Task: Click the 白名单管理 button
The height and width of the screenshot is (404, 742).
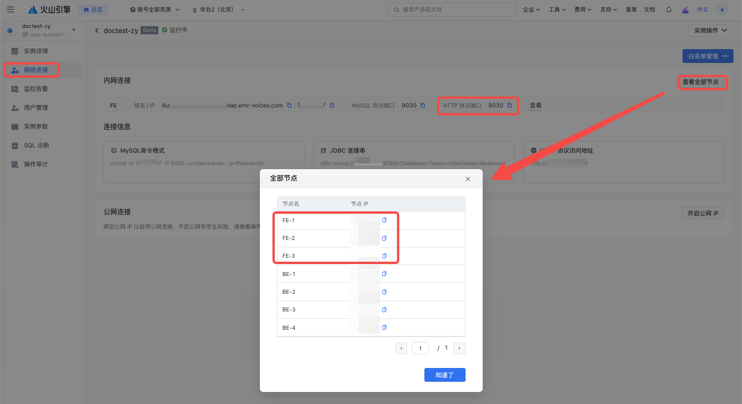Action: tap(707, 56)
